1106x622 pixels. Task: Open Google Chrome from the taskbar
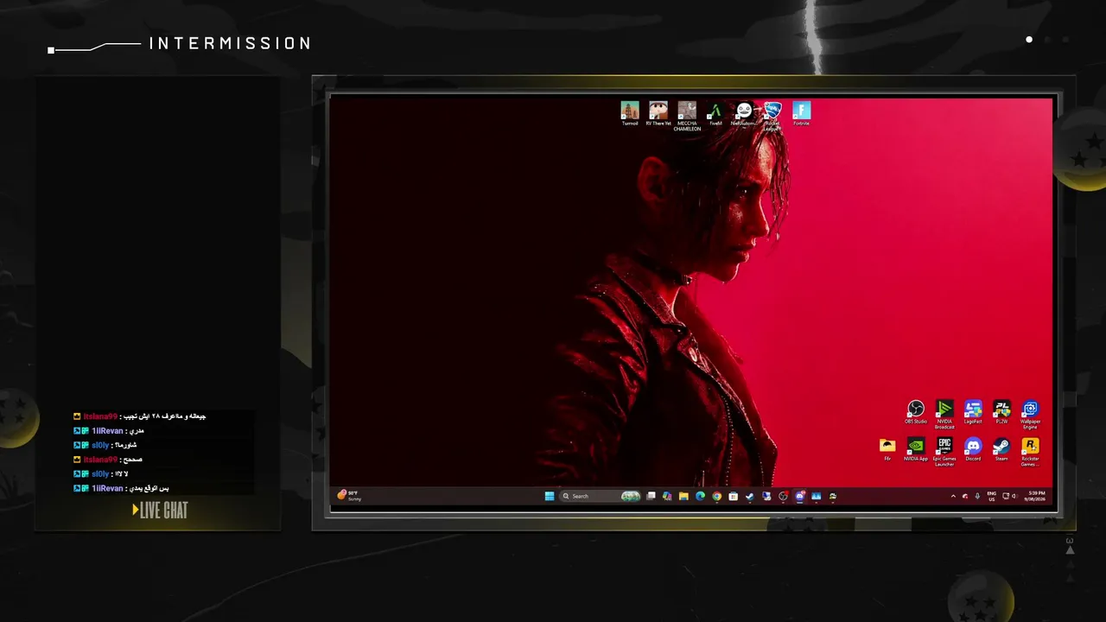click(716, 496)
